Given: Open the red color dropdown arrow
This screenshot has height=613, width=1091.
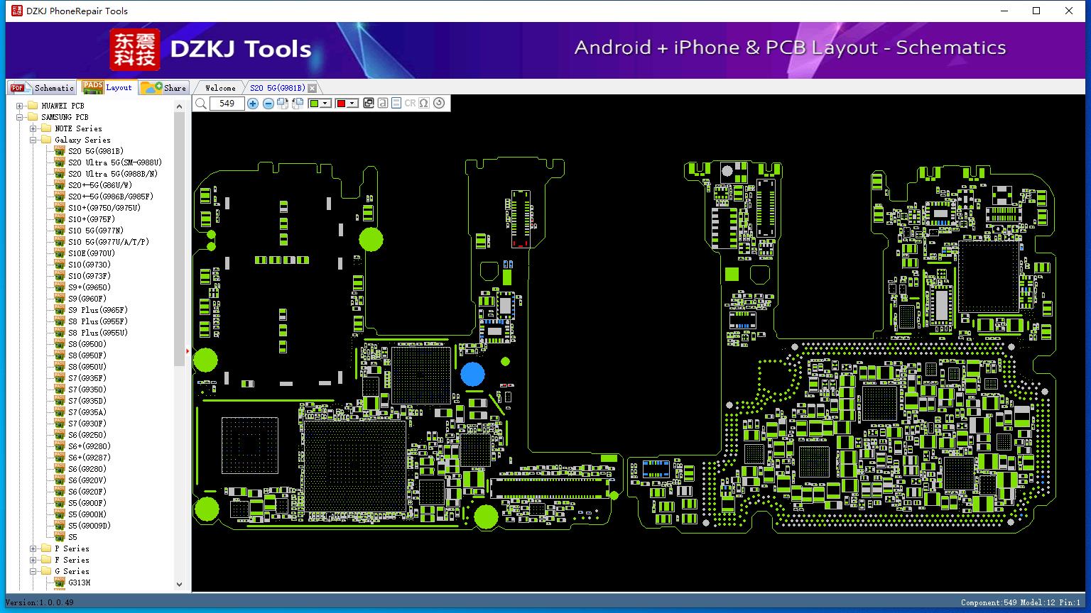Looking at the screenshot, I should tap(352, 104).
